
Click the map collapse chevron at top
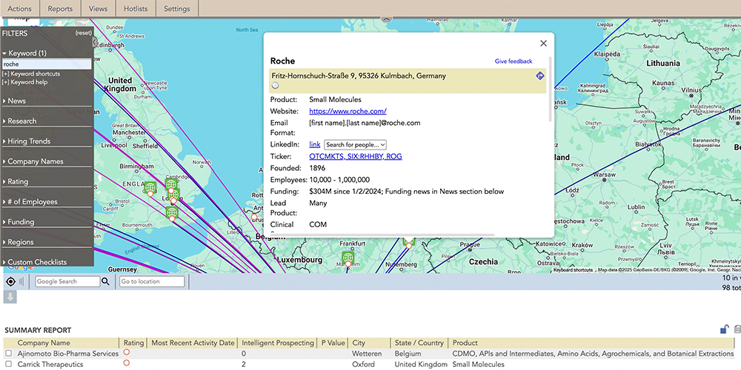point(387,19)
